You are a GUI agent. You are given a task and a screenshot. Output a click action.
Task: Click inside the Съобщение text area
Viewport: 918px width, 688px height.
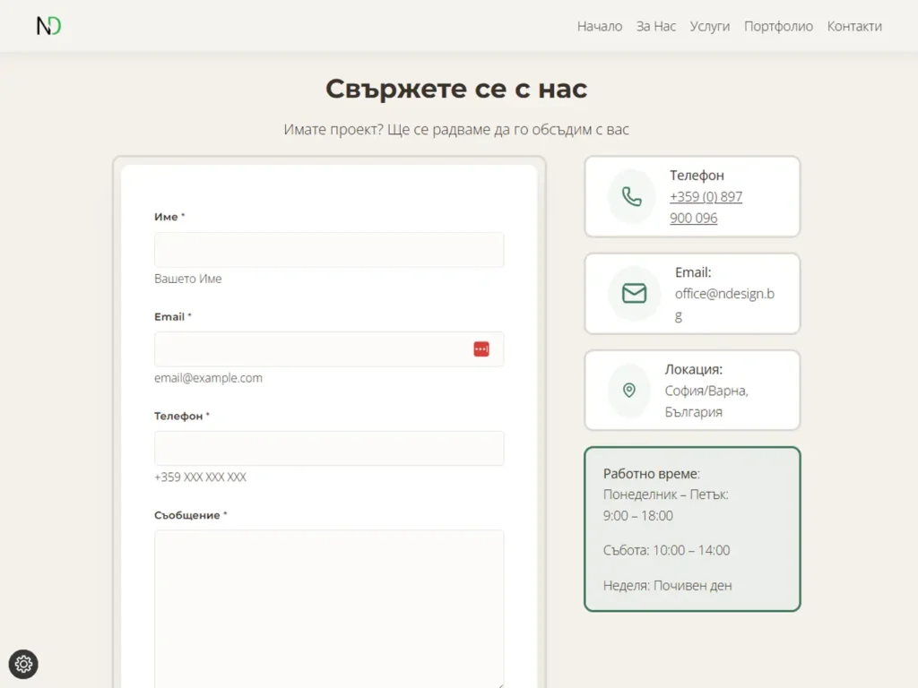328,609
